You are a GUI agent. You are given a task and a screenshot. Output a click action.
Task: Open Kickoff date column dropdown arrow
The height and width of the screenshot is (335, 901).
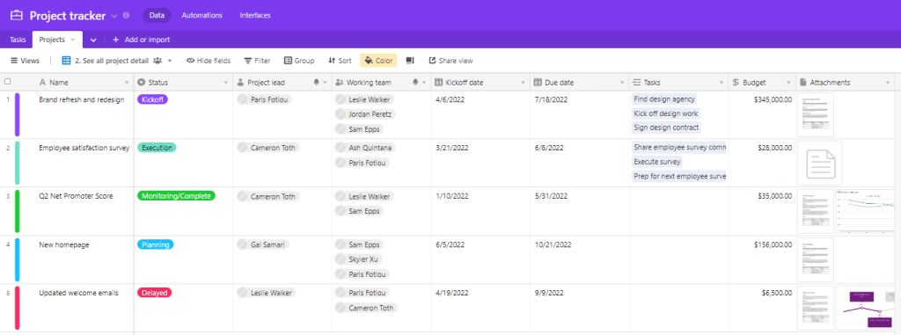[523, 83]
